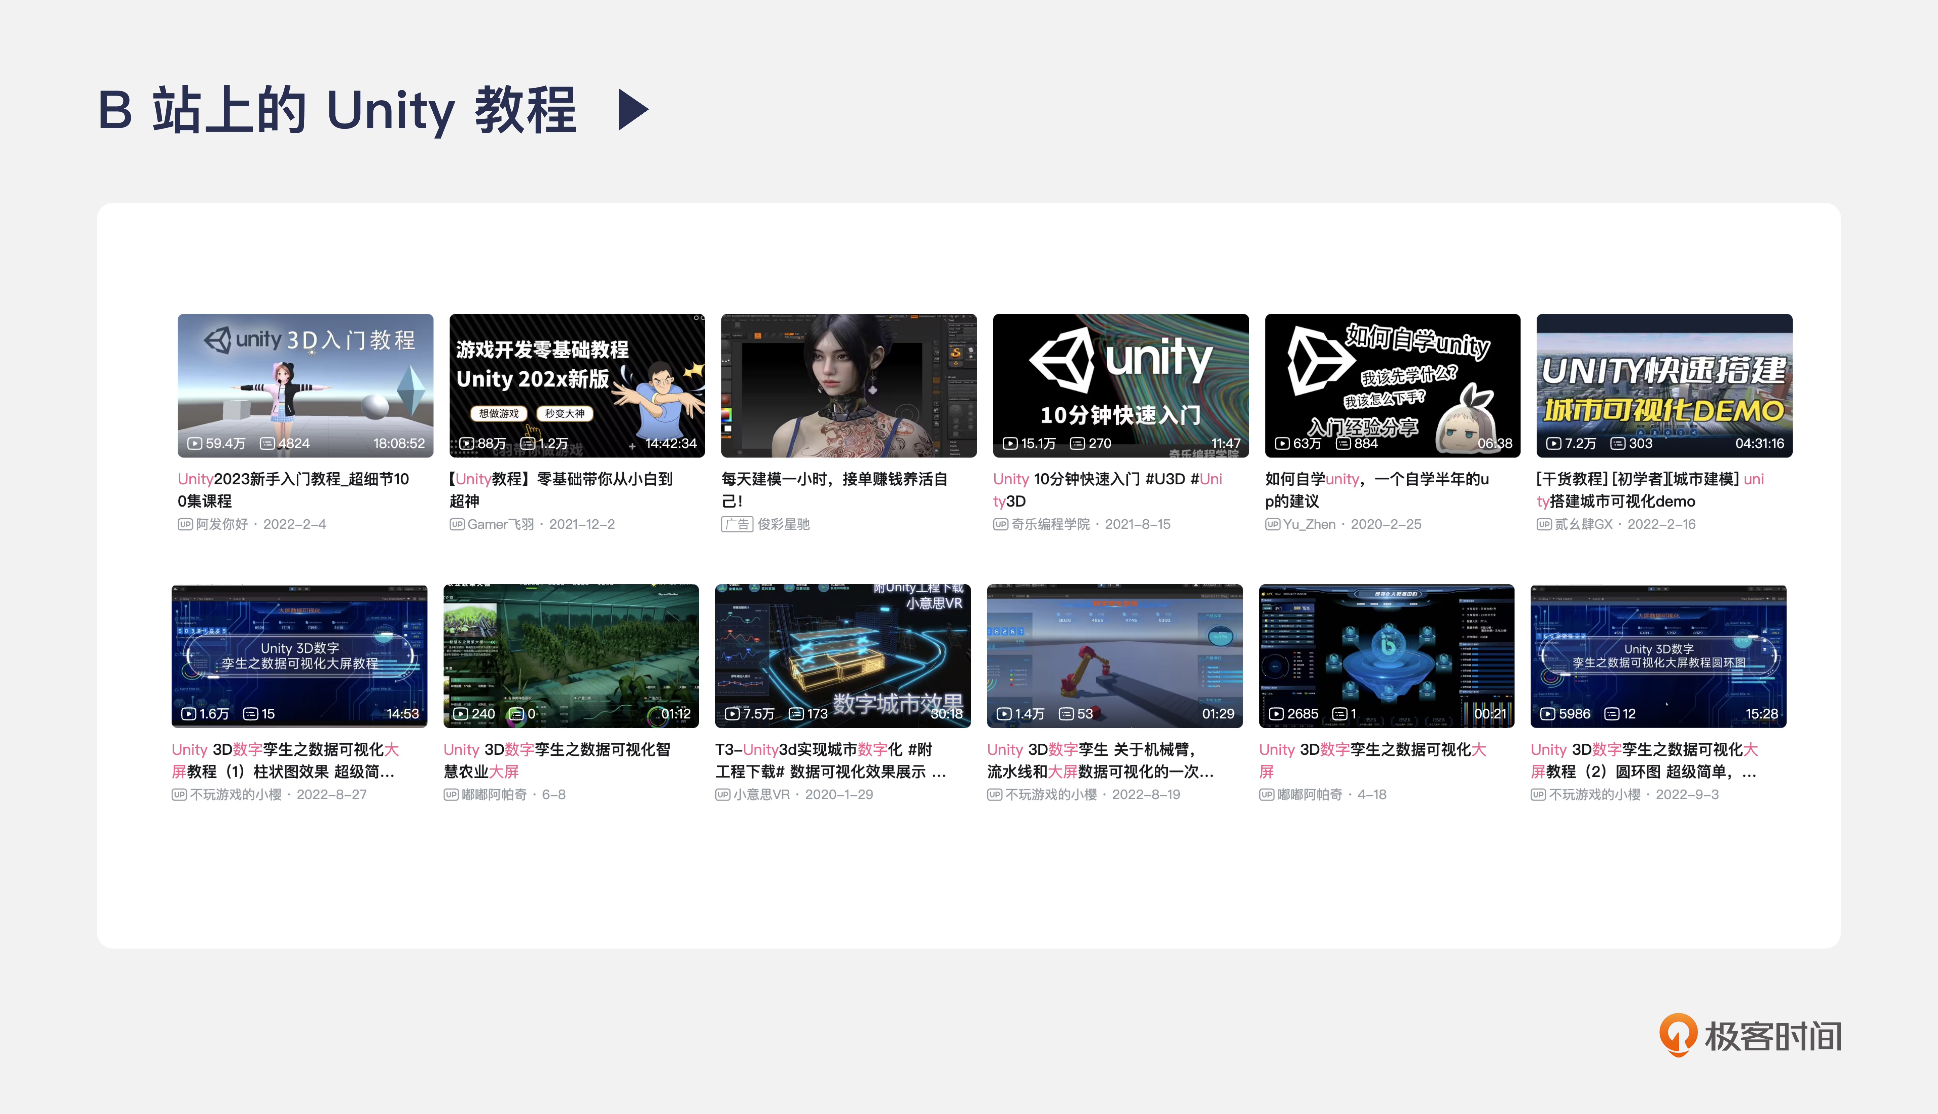Click play count icon beside 5986
Image resolution: width=1938 pixels, height=1114 pixels.
tap(1547, 714)
